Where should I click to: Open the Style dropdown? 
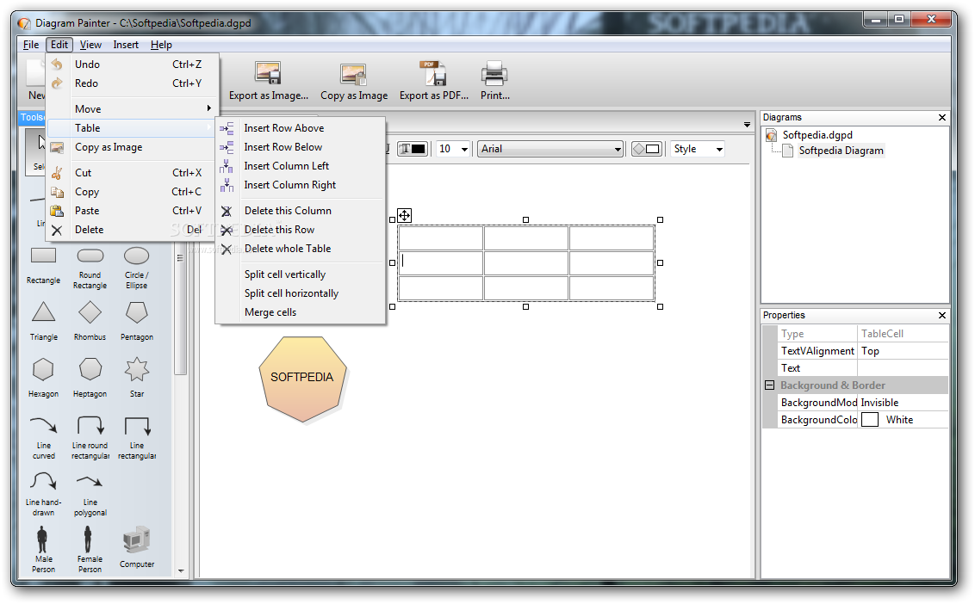tap(719, 149)
